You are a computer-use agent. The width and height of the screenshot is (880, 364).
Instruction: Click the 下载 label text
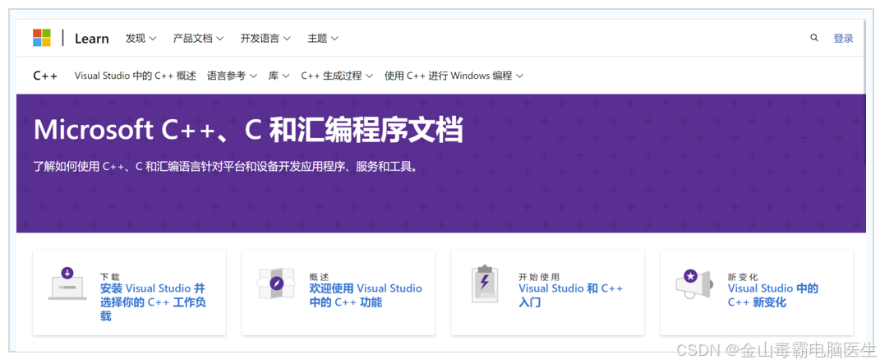[x=110, y=277]
